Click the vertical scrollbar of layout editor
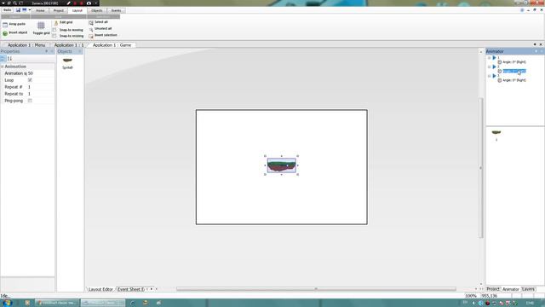Image resolution: width=545 pixels, height=307 pixels. tap(481, 168)
